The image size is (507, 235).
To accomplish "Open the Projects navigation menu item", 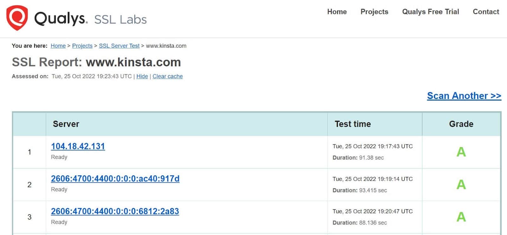I will tap(374, 12).
